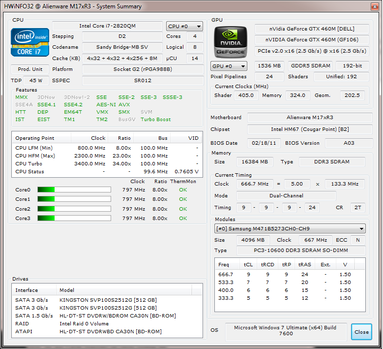Click the Intel HM67 (Cougar Point) chipset field
The height and width of the screenshot is (349, 383).
coord(310,129)
